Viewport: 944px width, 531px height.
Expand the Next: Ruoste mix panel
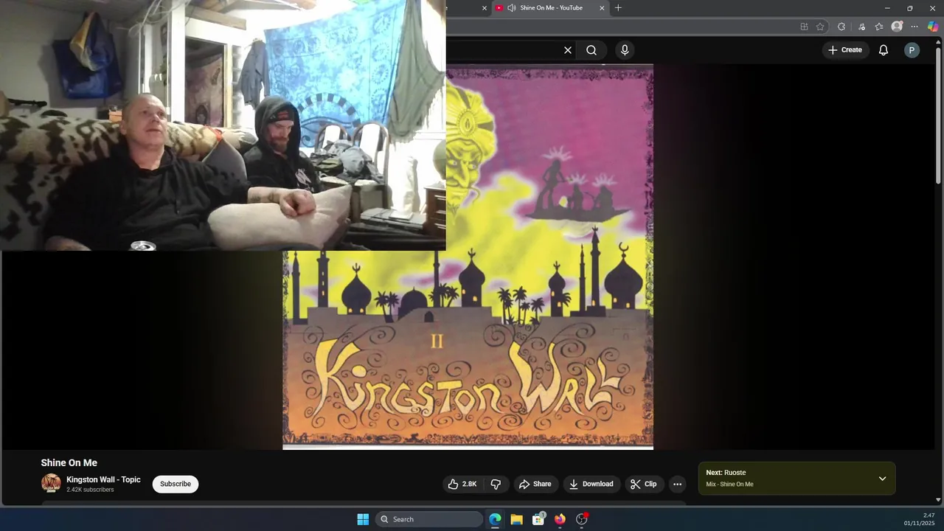882,479
